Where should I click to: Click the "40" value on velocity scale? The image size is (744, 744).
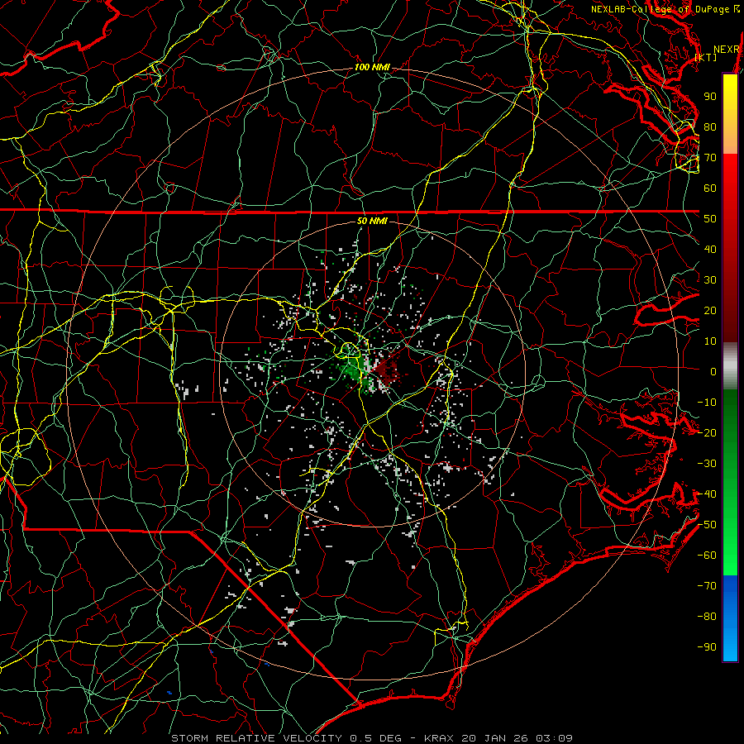coord(710,249)
